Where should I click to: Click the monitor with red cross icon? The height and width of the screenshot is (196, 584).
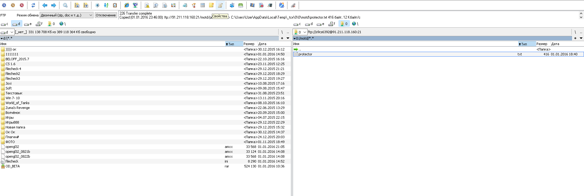pos(261,5)
